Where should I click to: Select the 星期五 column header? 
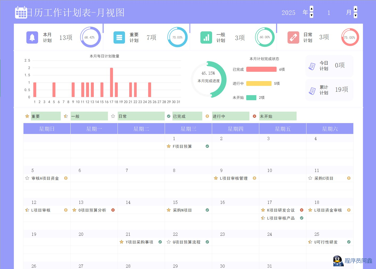pyautogui.click(x=283, y=129)
